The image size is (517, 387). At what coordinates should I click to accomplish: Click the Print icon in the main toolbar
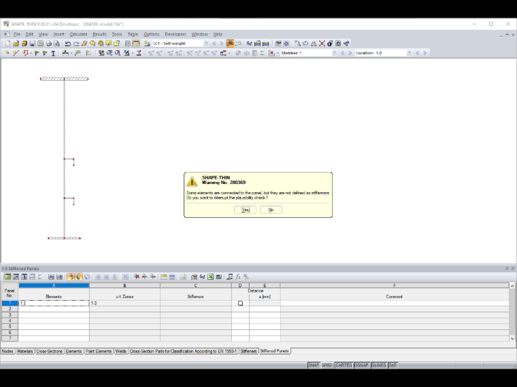pos(49,43)
